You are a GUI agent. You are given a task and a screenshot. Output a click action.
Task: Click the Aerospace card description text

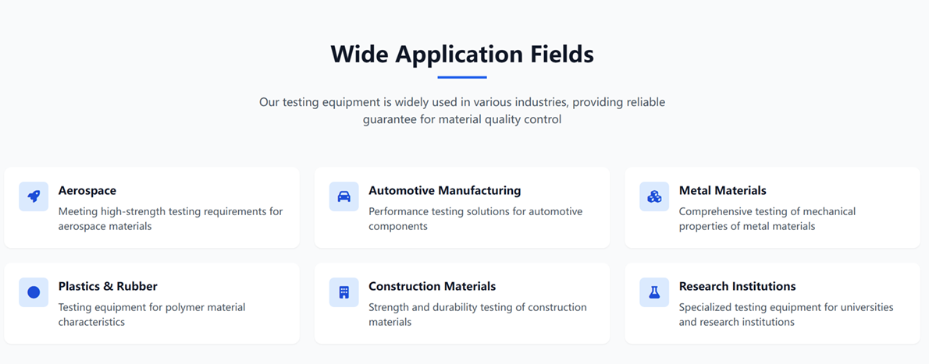(x=170, y=218)
